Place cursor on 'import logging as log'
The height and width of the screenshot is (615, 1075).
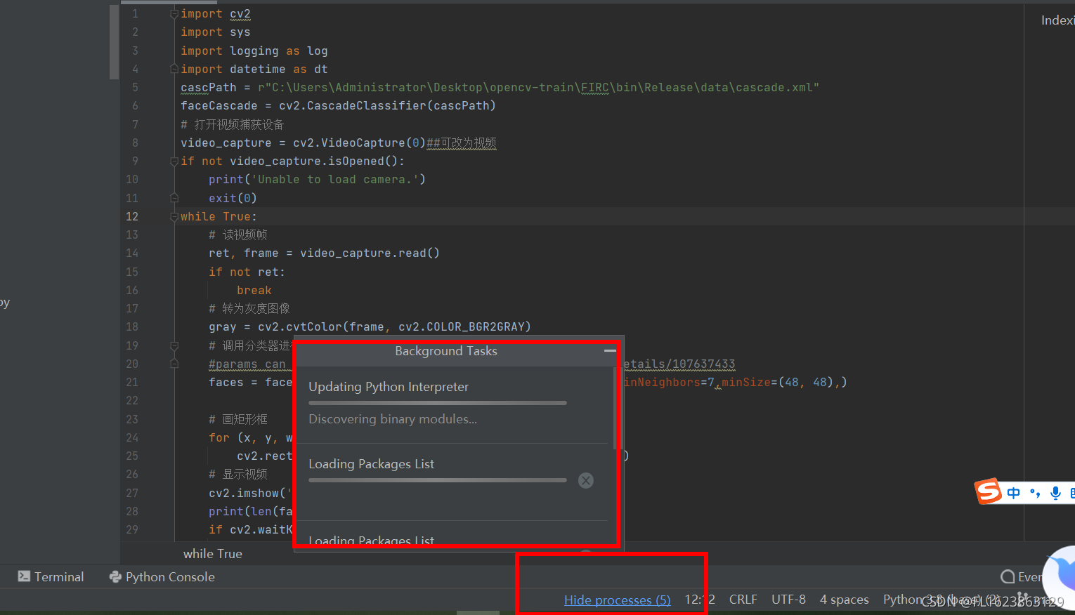pos(254,51)
